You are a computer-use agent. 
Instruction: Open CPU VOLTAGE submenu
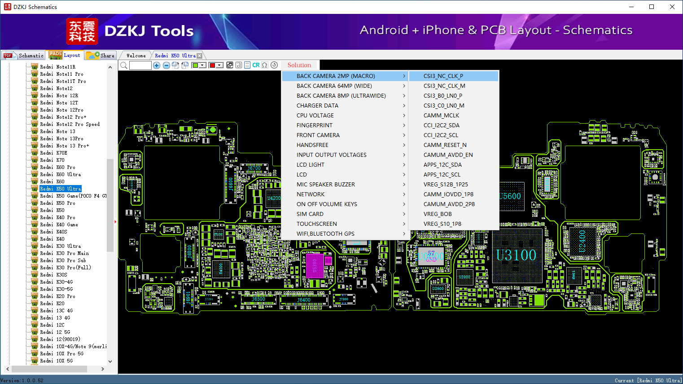(345, 116)
